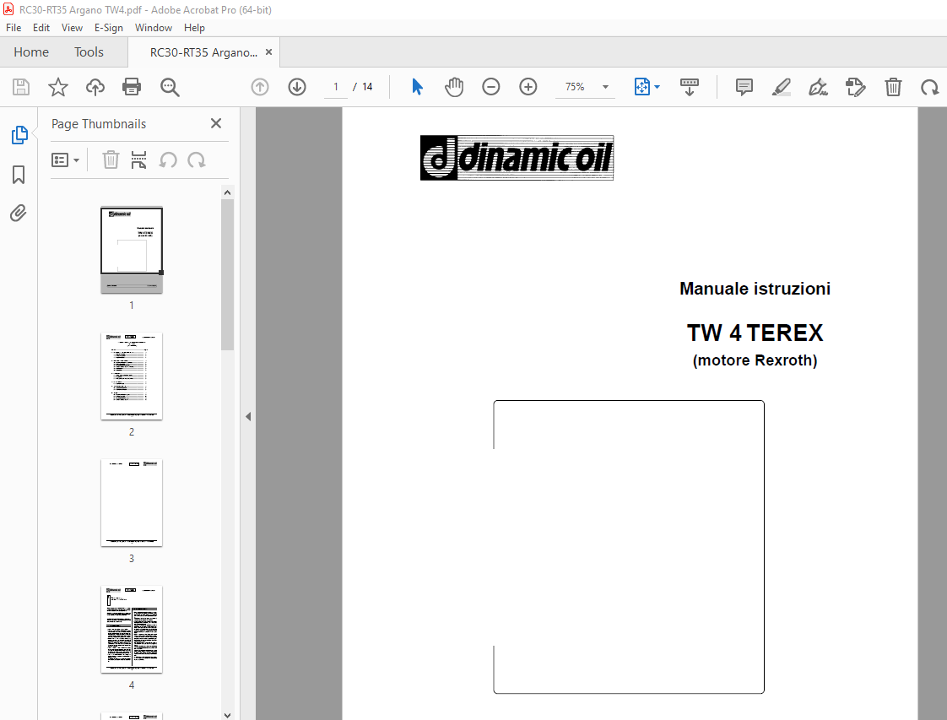Go to next page arrow
Image resolution: width=947 pixels, height=720 pixels.
pyautogui.click(x=296, y=87)
